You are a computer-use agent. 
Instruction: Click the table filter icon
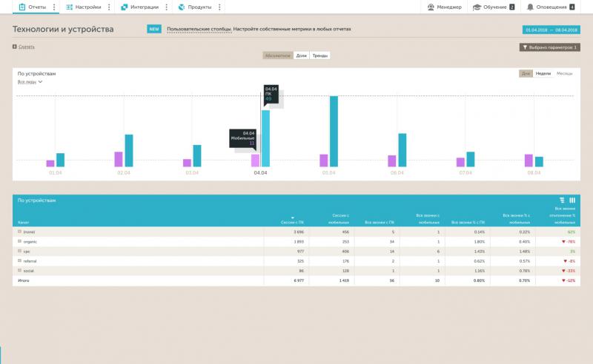tap(563, 200)
